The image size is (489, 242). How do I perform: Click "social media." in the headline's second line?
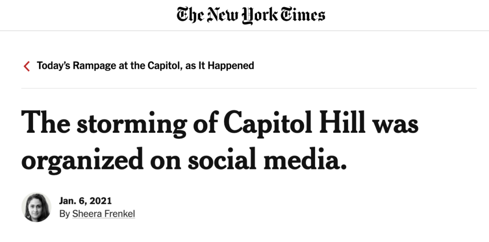click(267, 159)
